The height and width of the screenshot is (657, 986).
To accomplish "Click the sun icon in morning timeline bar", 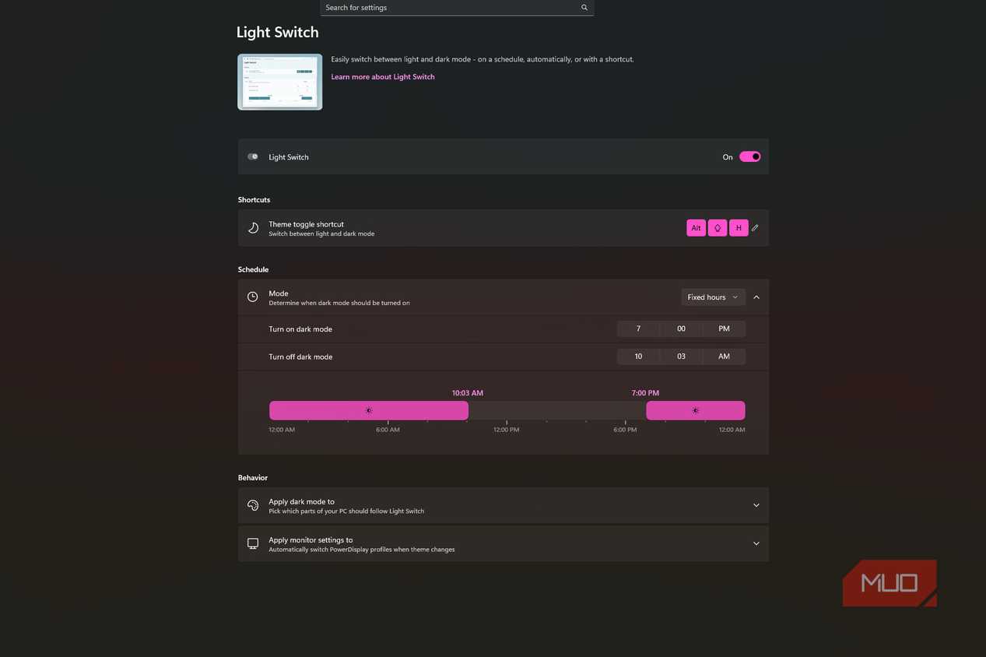I will tap(369, 410).
